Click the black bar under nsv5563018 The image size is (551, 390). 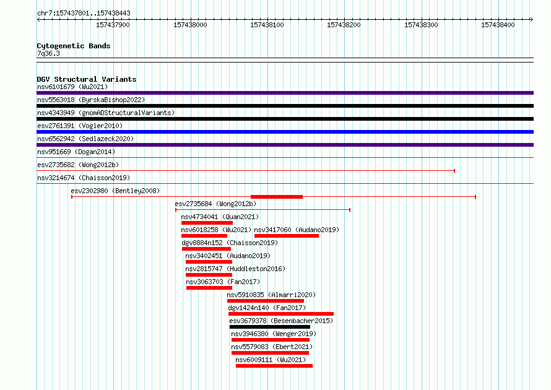[x=285, y=106]
